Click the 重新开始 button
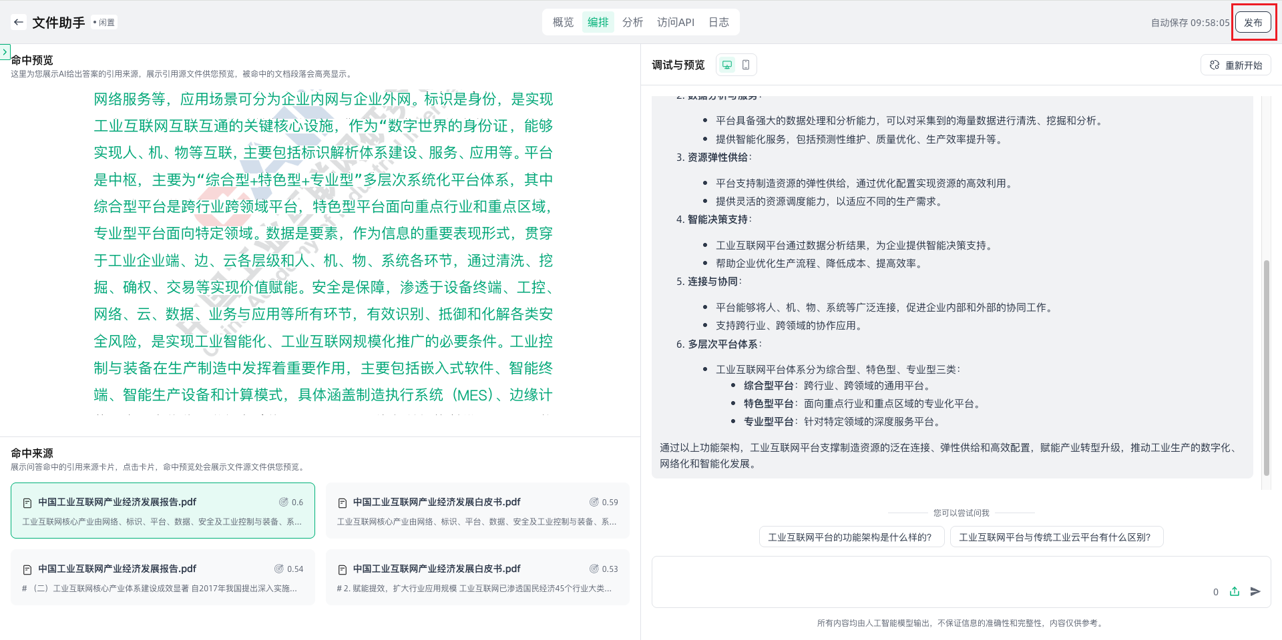 tap(1235, 65)
